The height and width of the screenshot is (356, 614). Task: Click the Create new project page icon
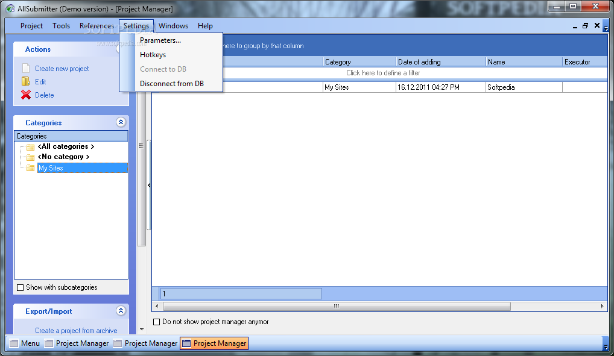coord(26,68)
